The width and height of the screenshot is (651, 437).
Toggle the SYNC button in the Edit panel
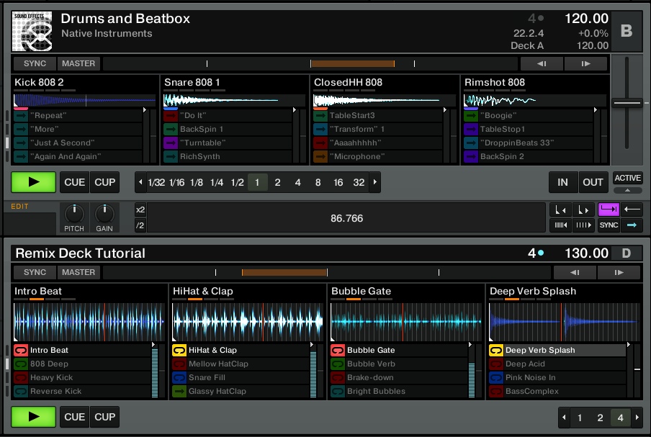609,225
